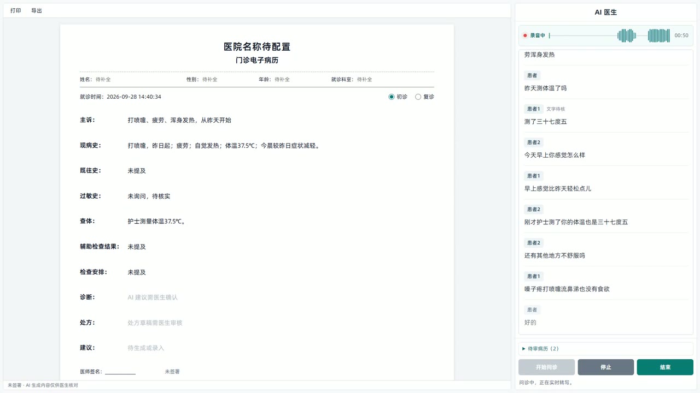The width and height of the screenshot is (700, 393).
Task: Click the 过敏史 text "未询问，待核实"
Action: pyautogui.click(x=149, y=196)
